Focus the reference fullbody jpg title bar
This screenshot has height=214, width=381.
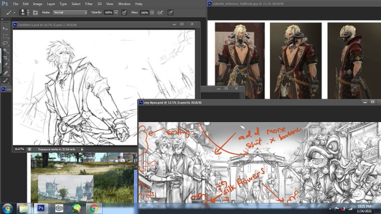pos(294,4)
